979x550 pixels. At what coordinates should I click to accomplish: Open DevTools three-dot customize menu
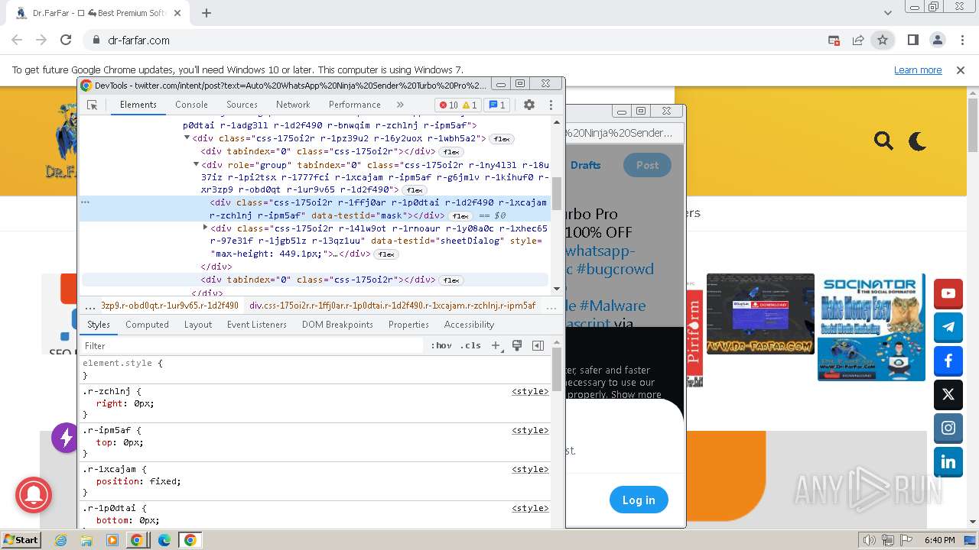click(x=551, y=105)
